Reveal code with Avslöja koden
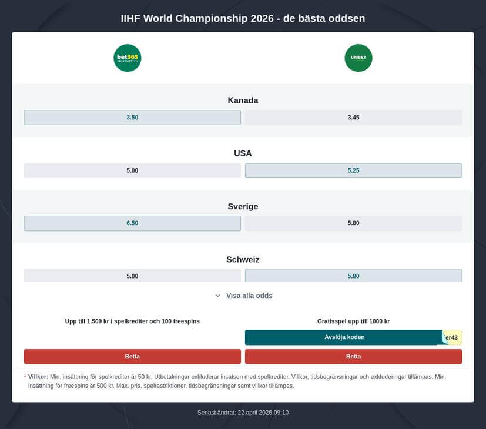 tap(344, 337)
